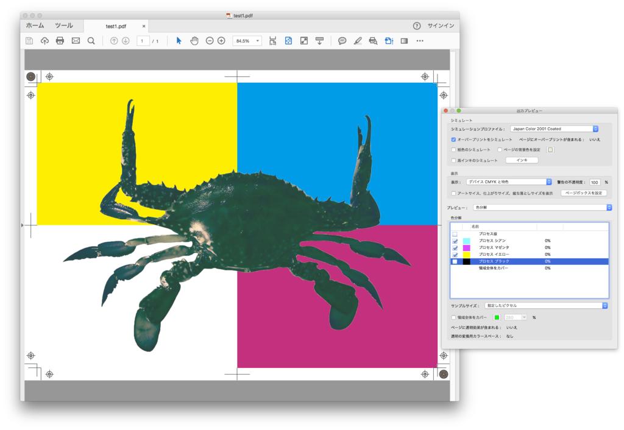Open the output preview print production icon
This screenshot has width=624, height=430.
[x=373, y=41]
